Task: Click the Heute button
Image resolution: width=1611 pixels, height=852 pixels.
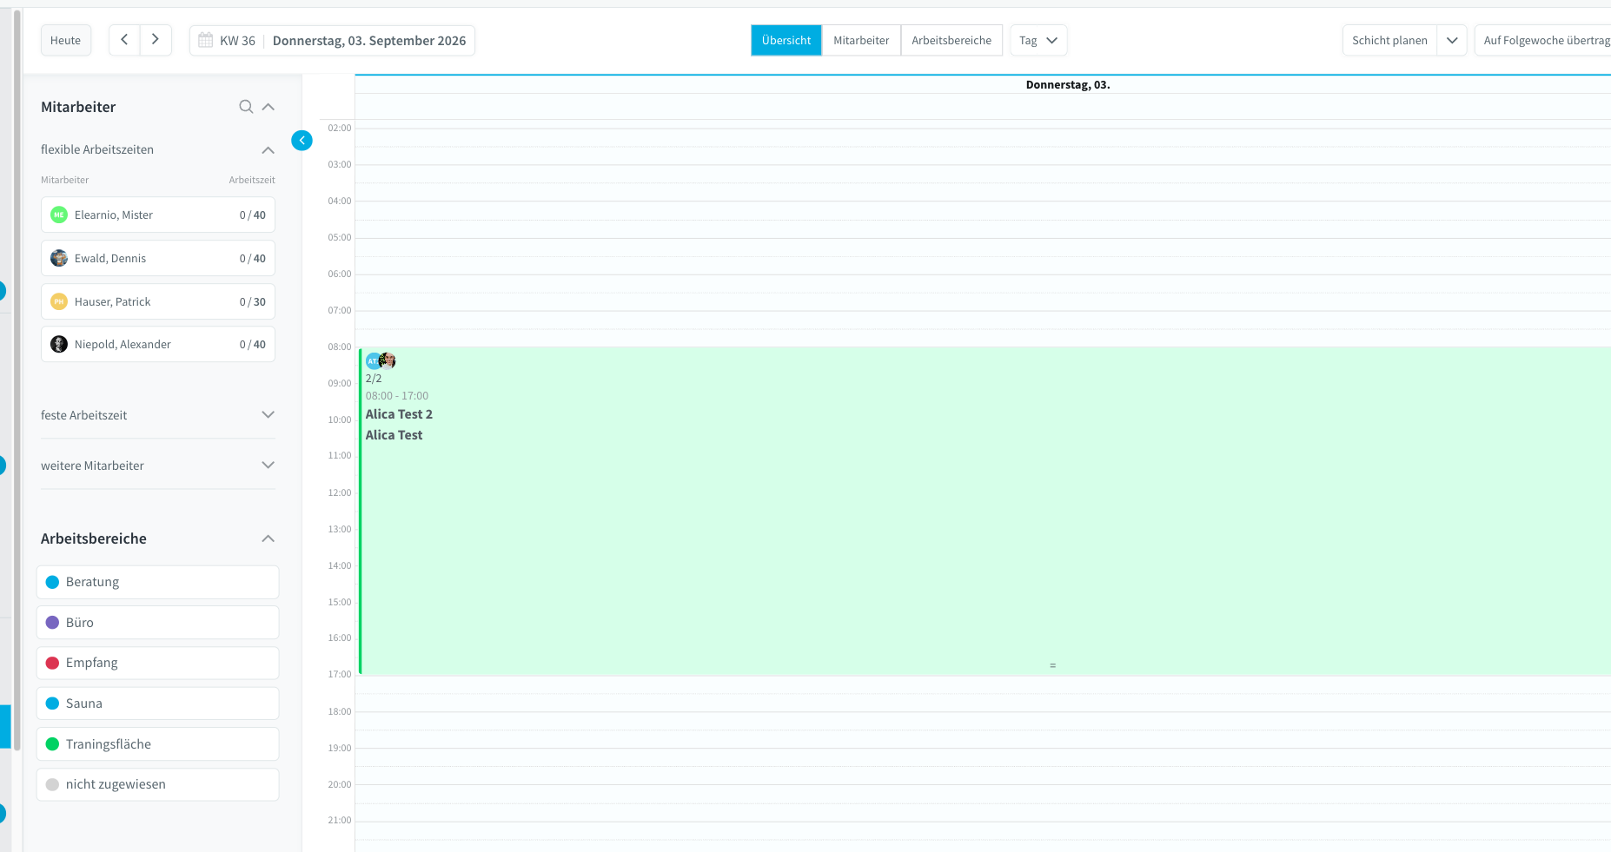Action: pyautogui.click(x=66, y=40)
